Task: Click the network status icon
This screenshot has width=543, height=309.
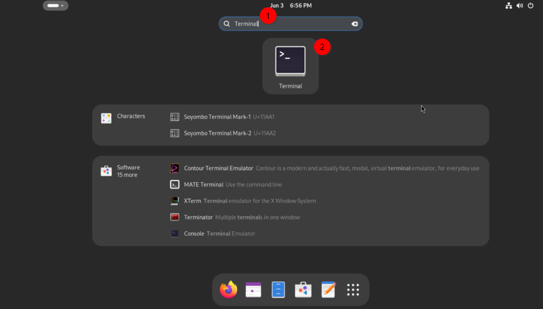Action: coord(509,6)
